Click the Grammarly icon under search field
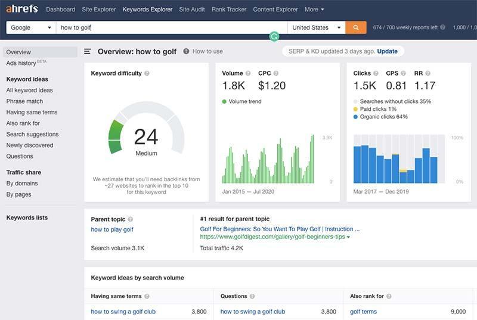 tap(274, 36)
